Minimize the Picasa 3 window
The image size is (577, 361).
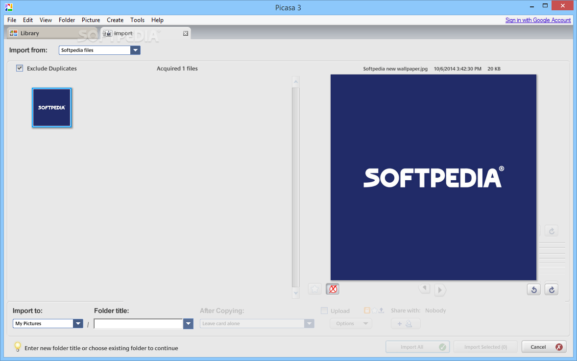click(532, 7)
